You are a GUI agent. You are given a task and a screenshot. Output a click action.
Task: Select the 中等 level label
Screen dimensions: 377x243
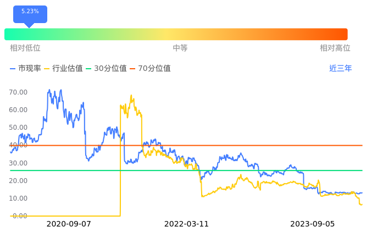(180, 48)
